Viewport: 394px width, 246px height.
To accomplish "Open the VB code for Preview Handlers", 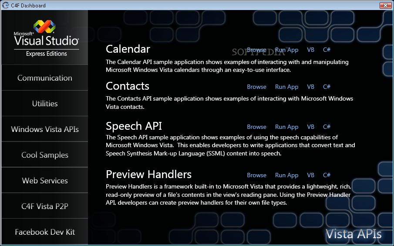I will (310, 175).
